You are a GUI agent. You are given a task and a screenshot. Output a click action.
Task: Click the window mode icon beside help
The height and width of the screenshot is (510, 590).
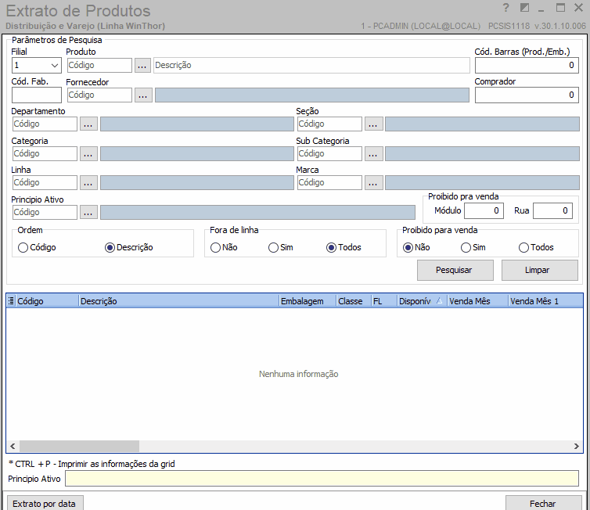coord(524,8)
